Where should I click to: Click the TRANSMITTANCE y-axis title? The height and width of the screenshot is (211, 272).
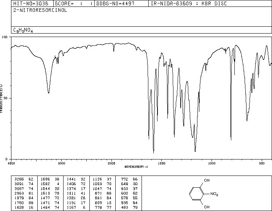pyautogui.click(x=1, y=98)
